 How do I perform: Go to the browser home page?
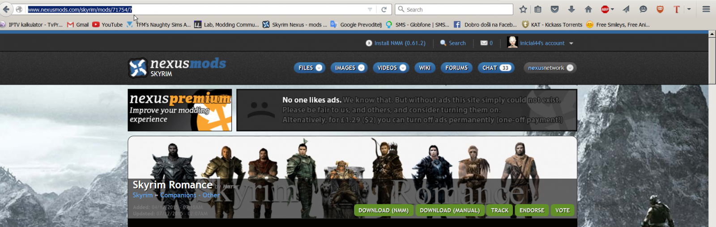pyautogui.click(x=588, y=9)
